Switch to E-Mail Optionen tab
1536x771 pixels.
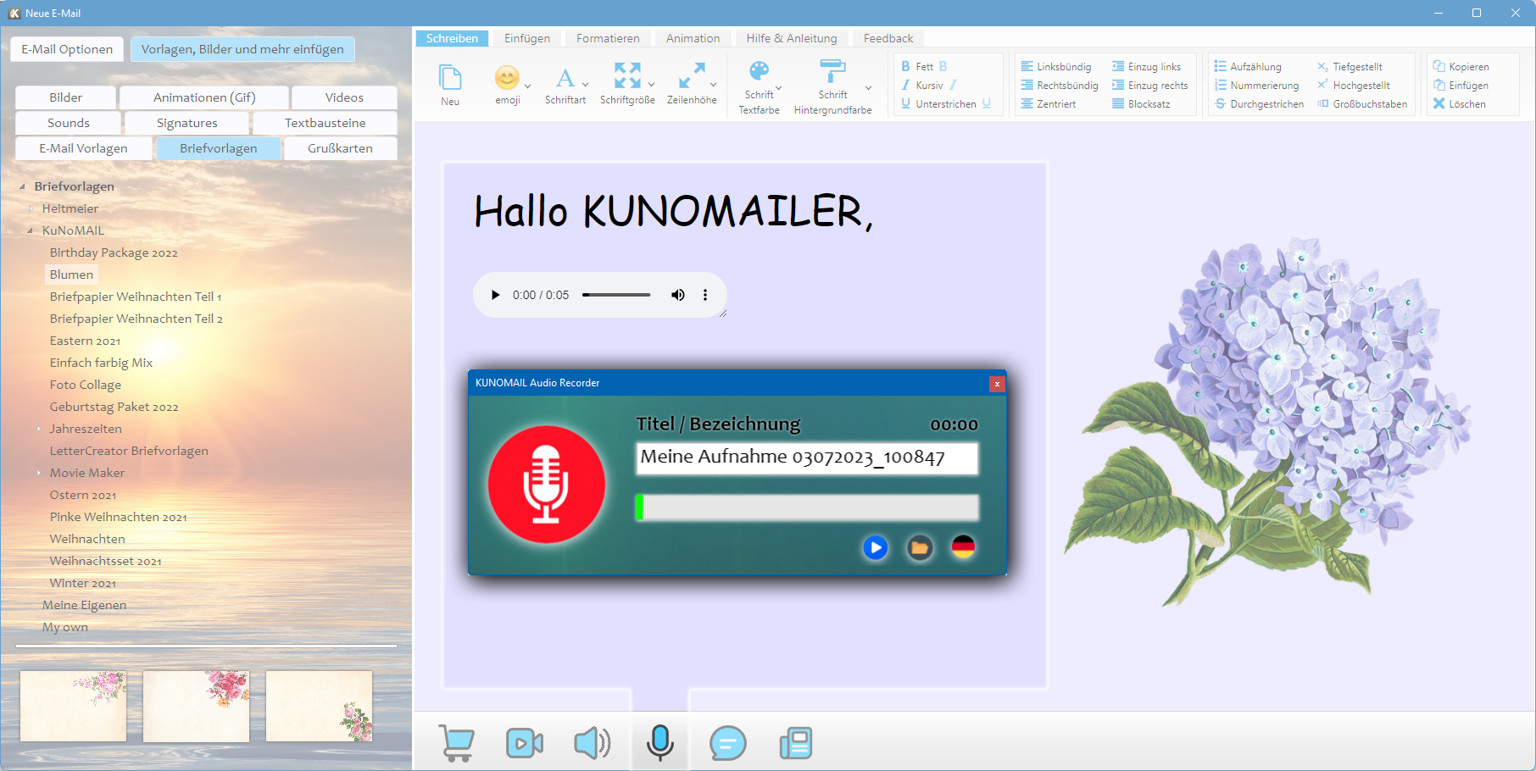tap(67, 49)
